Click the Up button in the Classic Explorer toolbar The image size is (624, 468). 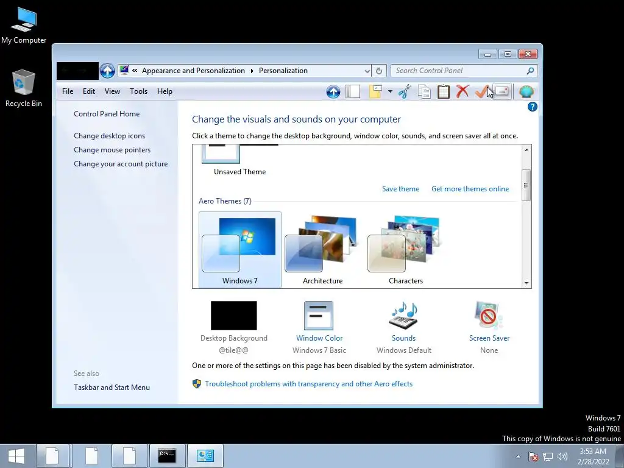pyautogui.click(x=333, y=92)
